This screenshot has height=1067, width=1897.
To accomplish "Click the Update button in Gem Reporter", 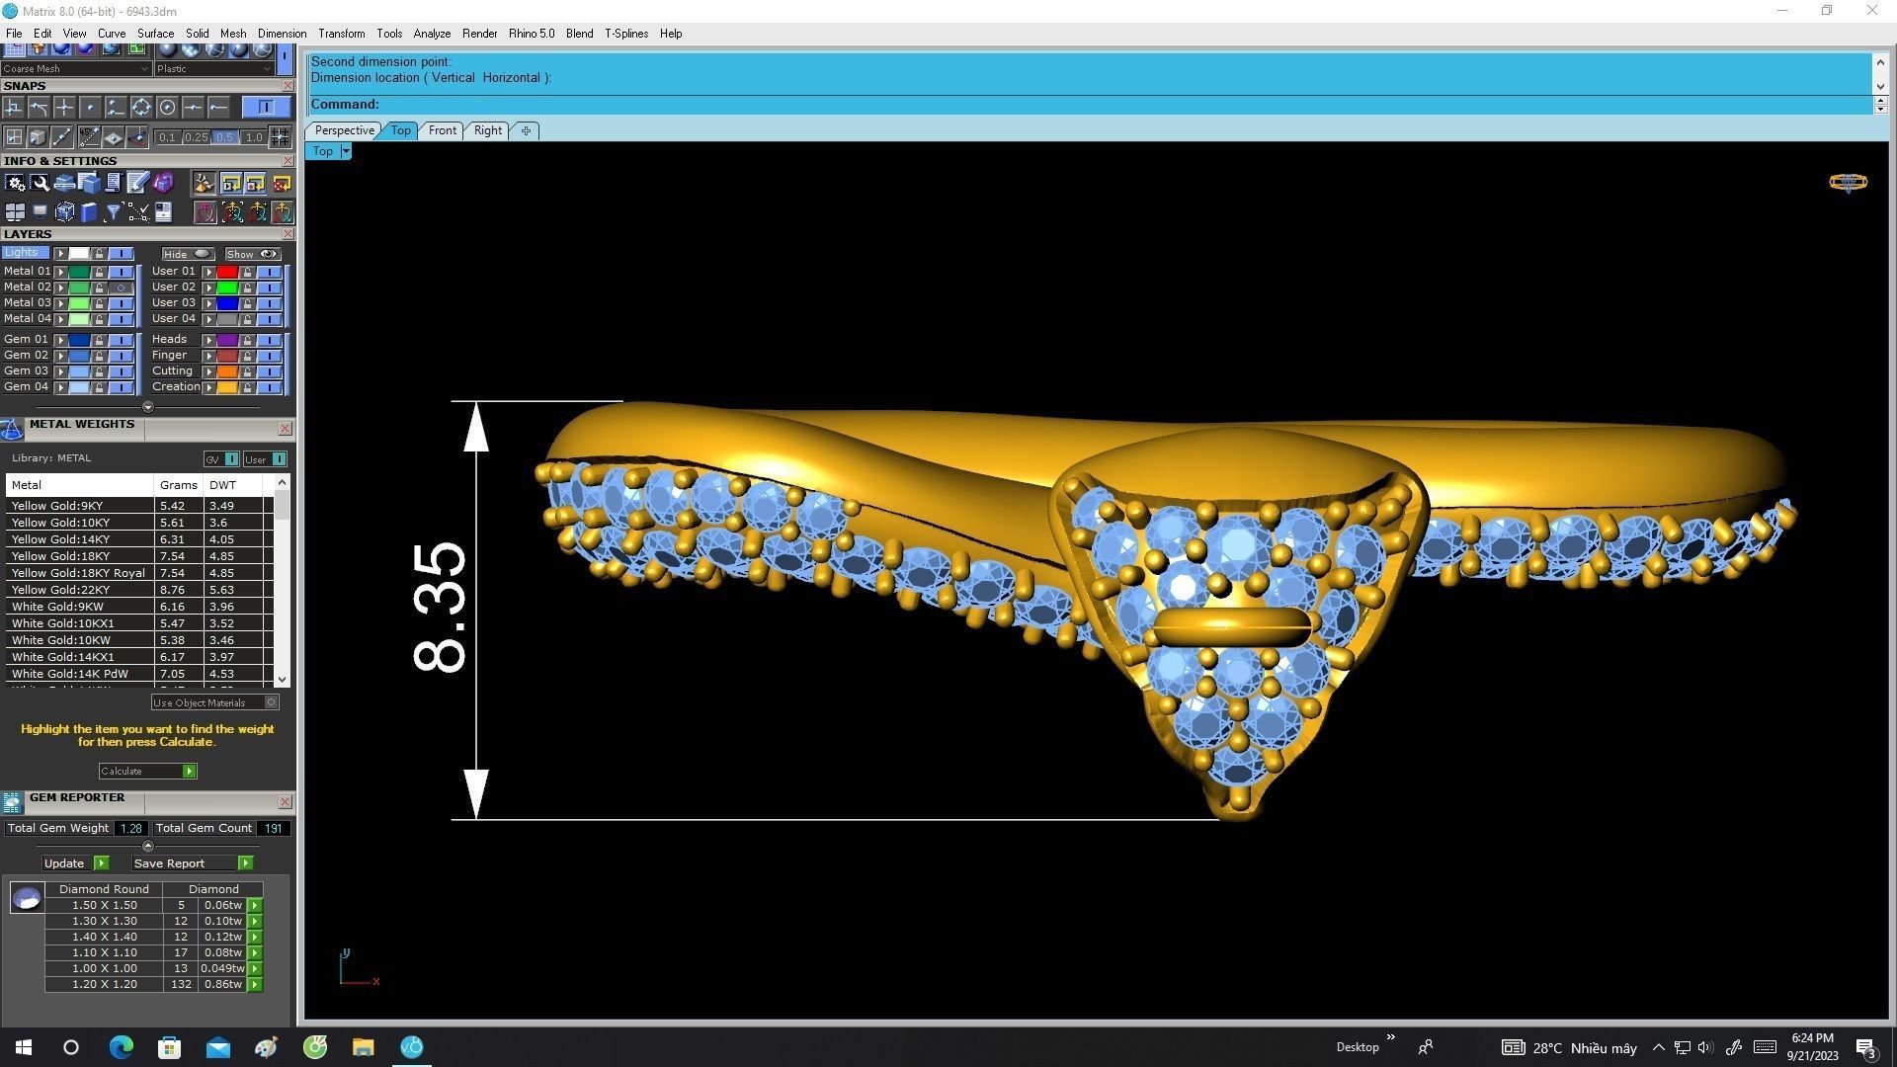I will click(75, 863).
